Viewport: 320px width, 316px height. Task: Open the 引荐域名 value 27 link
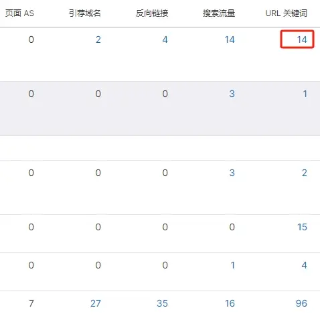[96, 303]
